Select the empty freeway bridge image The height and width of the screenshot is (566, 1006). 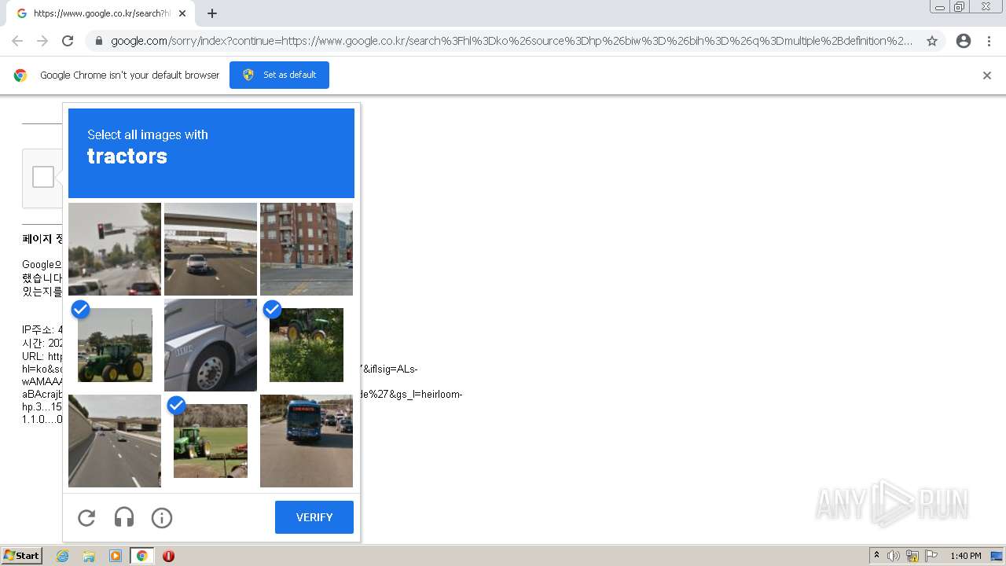click(x=115, y=441)
